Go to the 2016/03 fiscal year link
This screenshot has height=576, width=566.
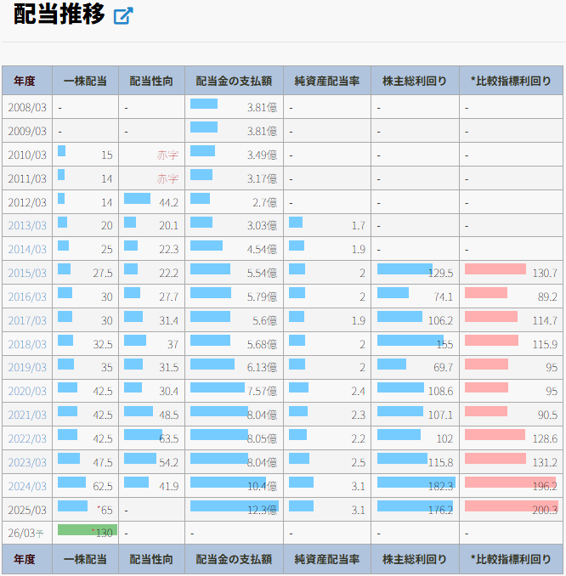pyautogui.click(x=27, y=296)
